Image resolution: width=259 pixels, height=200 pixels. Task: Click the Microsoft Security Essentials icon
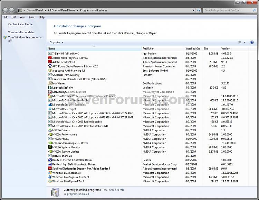(x=50, y=104)
